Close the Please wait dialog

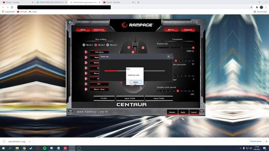(x=169, y=57)
